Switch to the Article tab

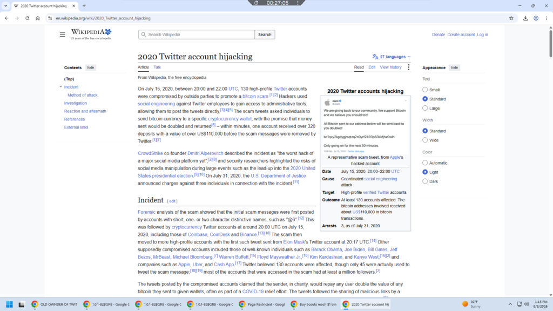[x=143, y=67]
